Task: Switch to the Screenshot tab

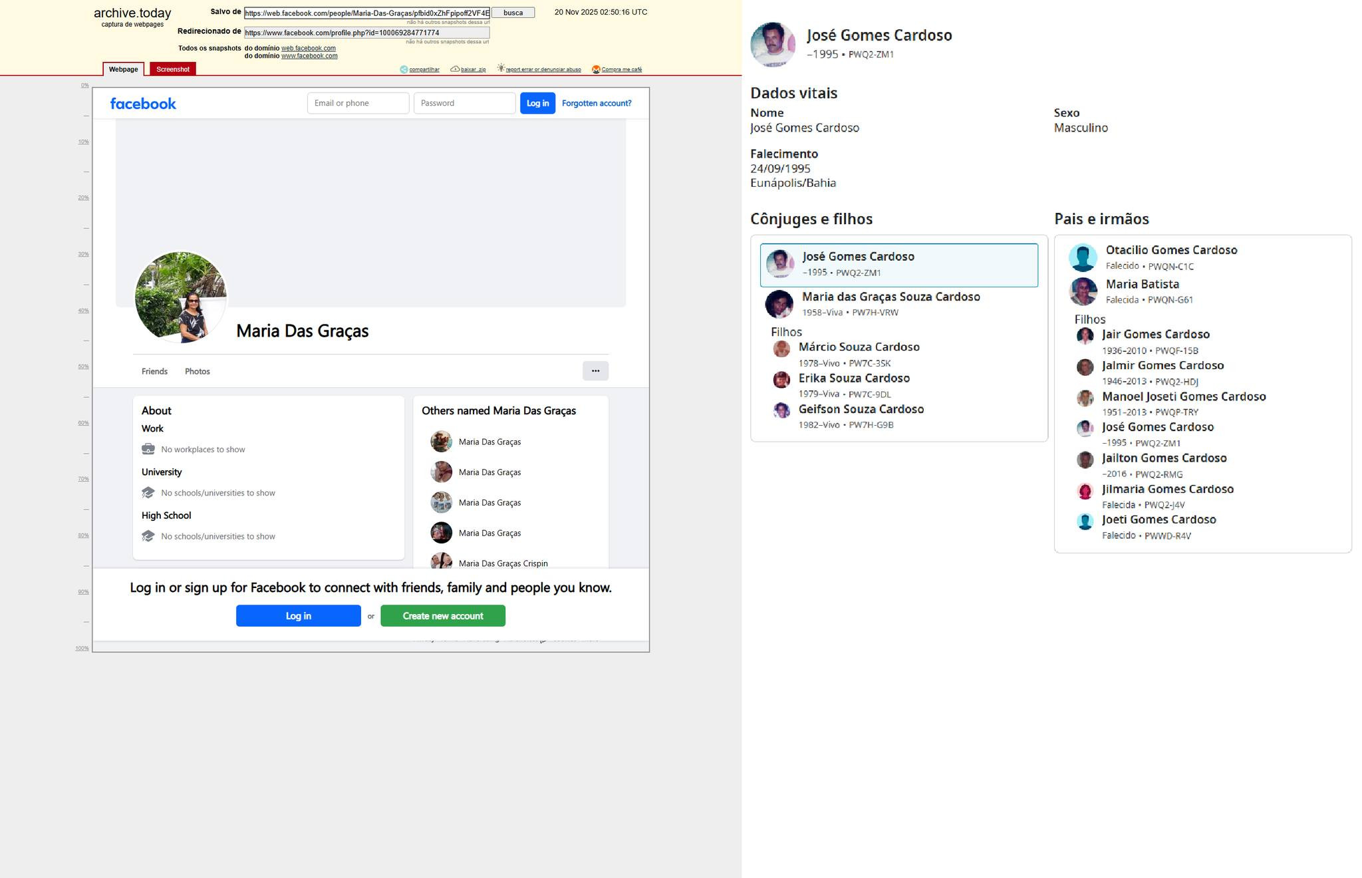Action: coord(173,69)
